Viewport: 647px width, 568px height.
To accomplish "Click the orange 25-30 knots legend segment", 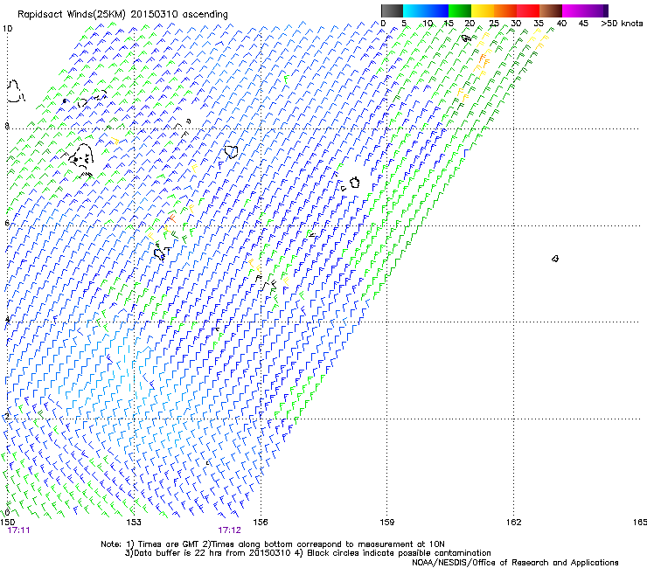I will 505,10.
